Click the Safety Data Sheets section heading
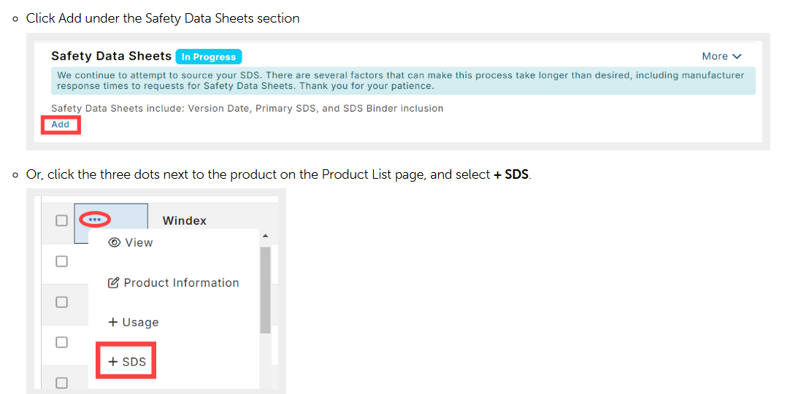Screen dimensions: 790x394 click(112, 56)
